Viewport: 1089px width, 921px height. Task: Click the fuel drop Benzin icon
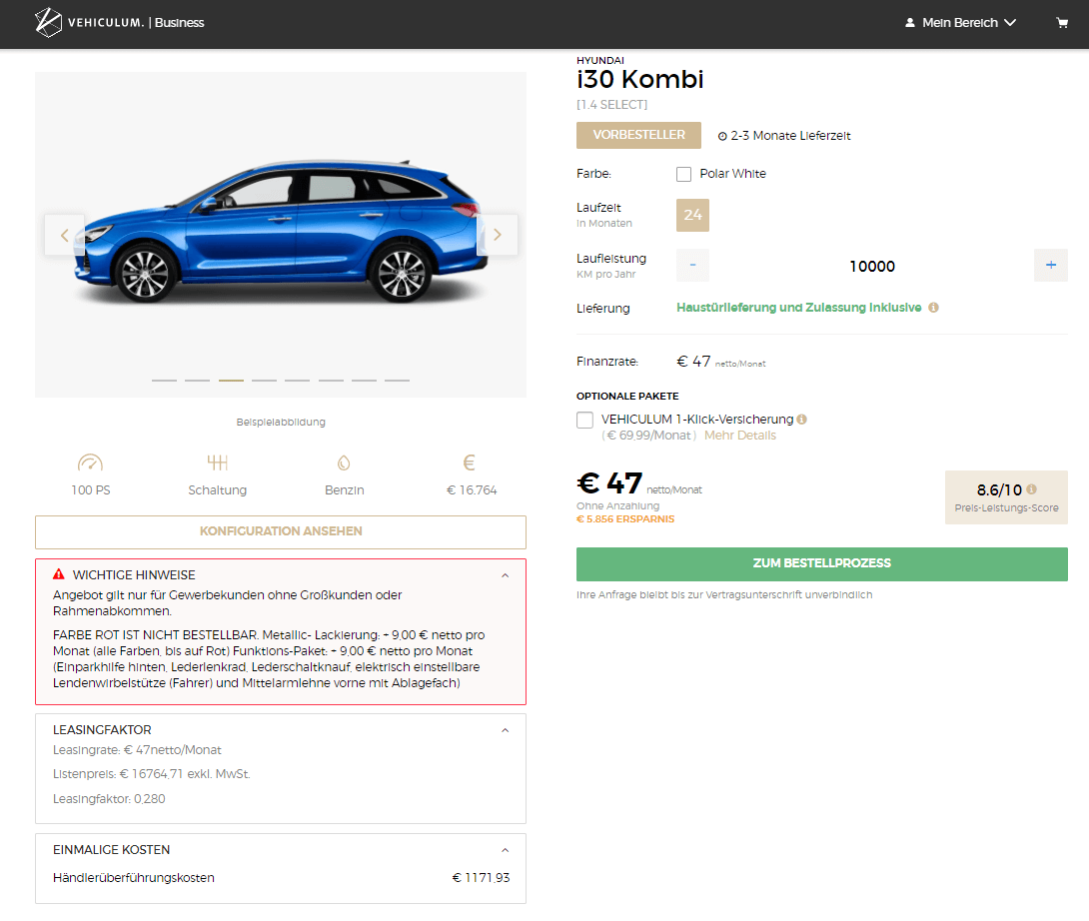click(x=344, y=462)
